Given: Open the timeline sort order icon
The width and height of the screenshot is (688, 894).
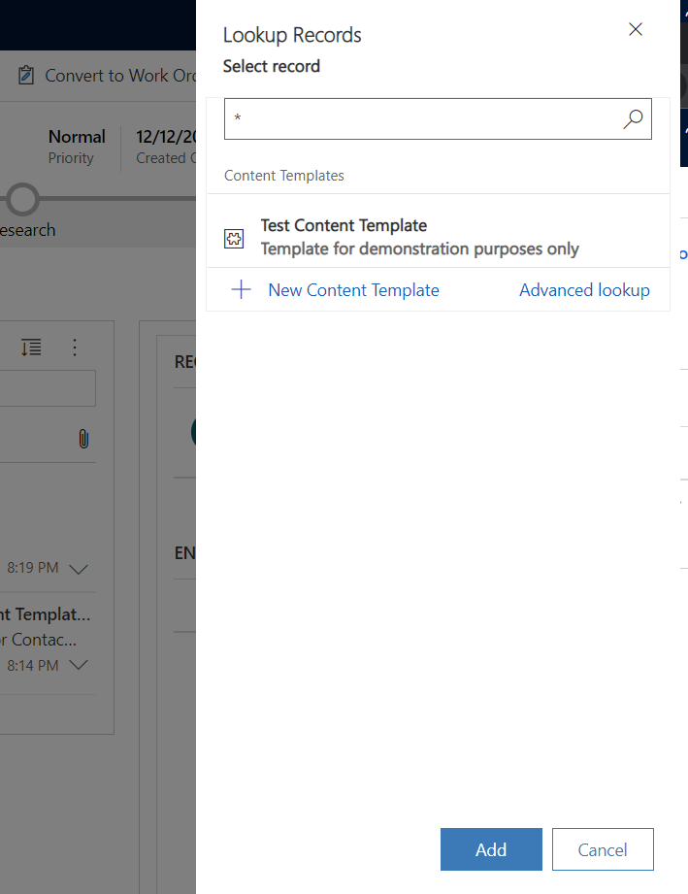Looking at the screenshot, I should (31, 348).
